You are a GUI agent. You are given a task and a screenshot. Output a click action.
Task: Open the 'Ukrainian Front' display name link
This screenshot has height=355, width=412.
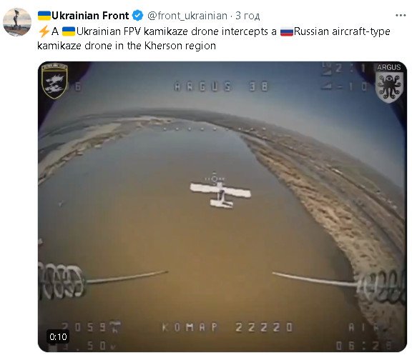(x=90, y=16)
